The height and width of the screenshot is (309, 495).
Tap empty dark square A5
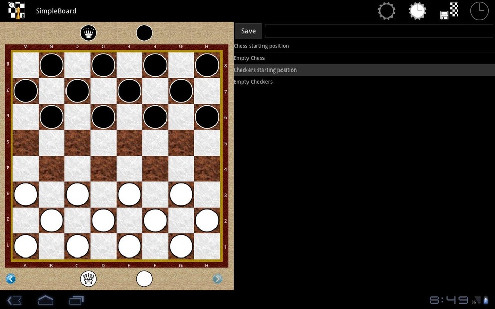[26, 143]
